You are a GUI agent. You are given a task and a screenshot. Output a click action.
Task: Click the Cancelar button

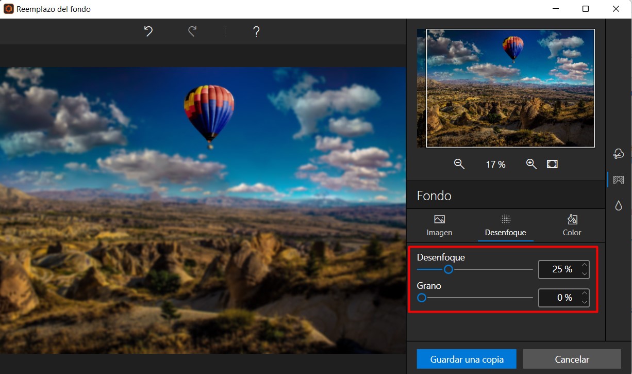click(572, 359)
